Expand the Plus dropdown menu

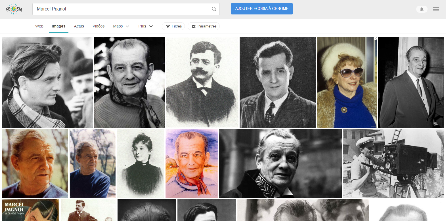[146, 26]
